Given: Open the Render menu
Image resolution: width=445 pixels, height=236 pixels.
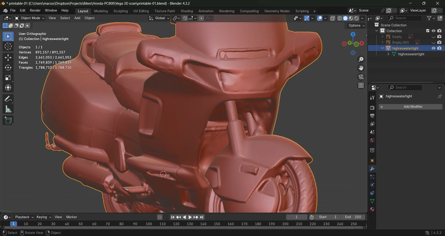Looking at the screenshot, I should (x=35, y=11).
